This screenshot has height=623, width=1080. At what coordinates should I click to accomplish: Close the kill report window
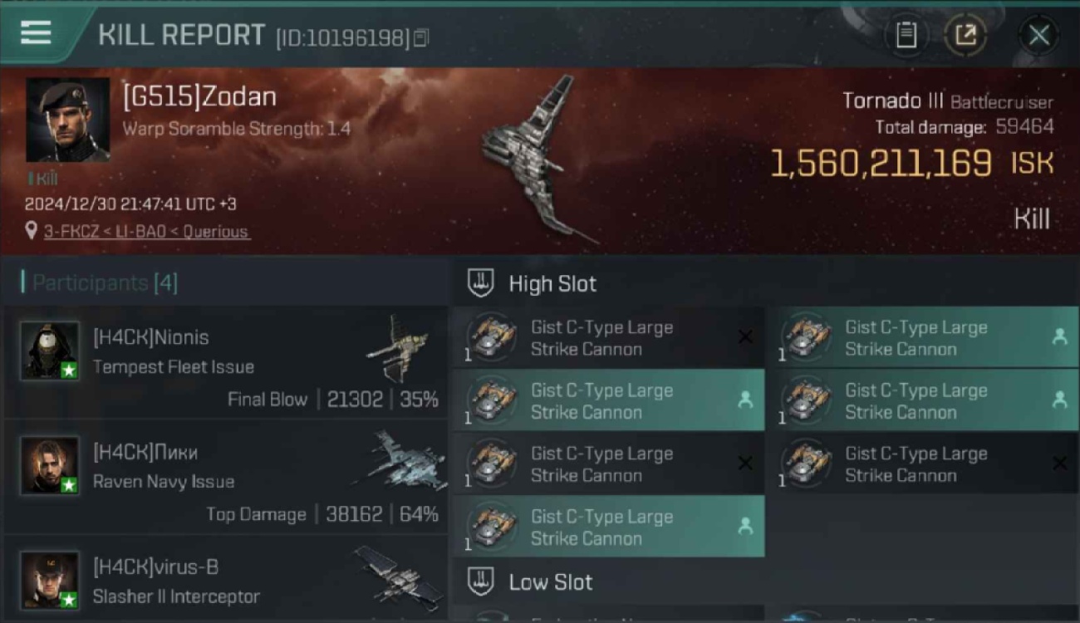1038,35
